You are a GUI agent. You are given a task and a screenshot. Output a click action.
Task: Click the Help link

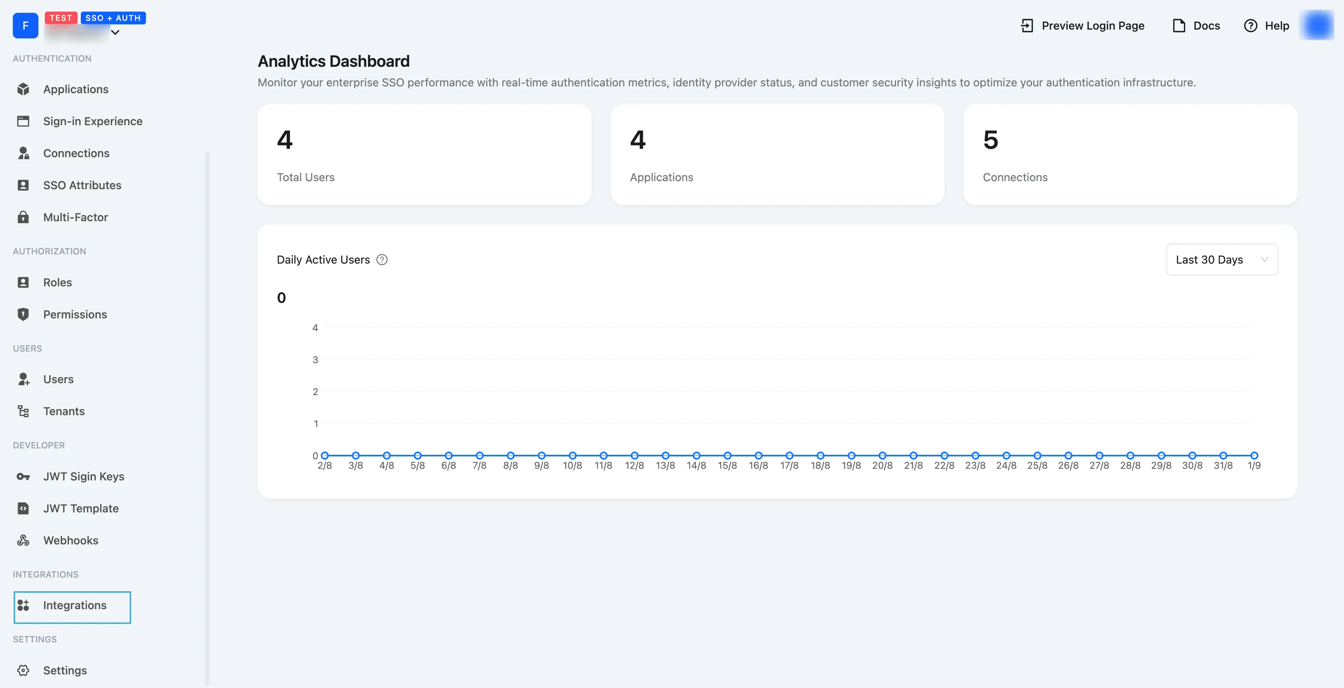[1267, 25]
